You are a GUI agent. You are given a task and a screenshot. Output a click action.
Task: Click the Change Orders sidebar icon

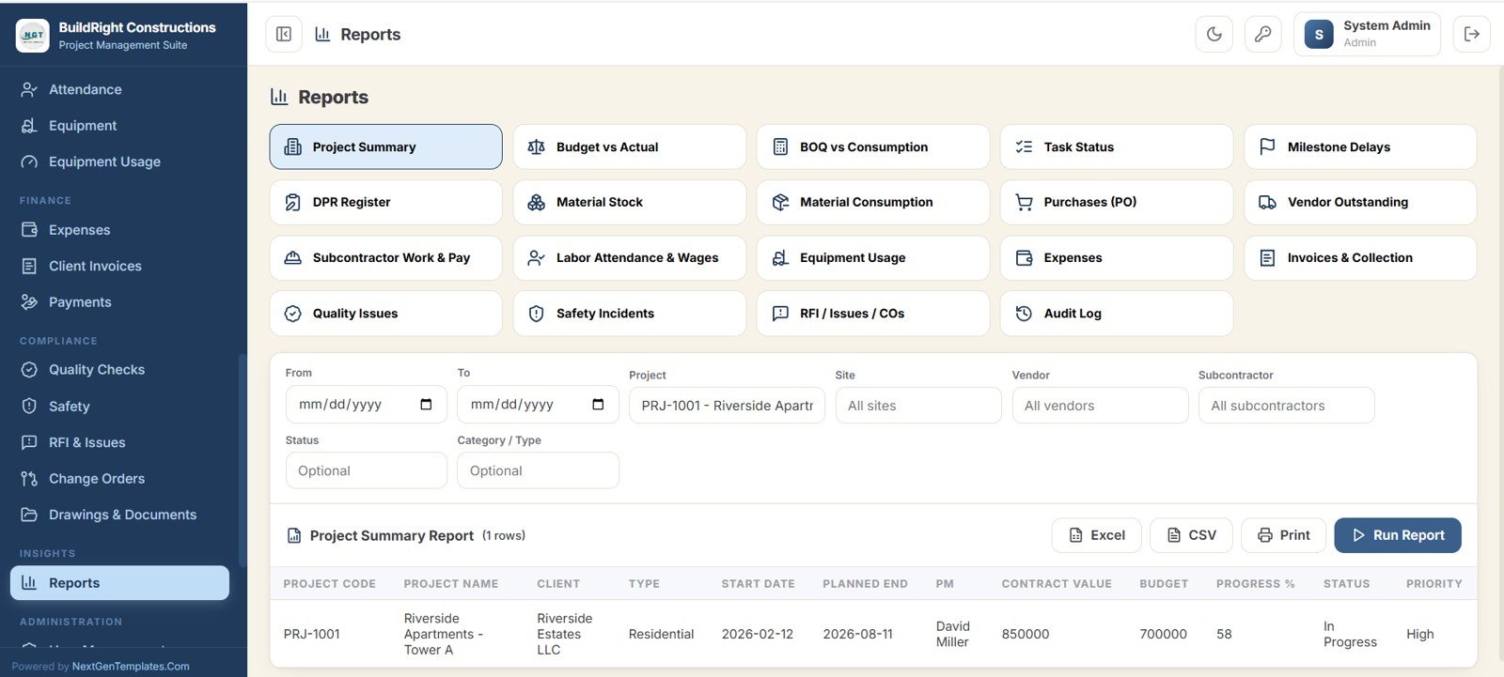coord(29,479)
